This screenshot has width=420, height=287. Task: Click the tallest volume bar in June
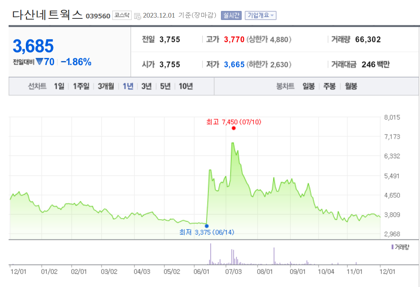(x=210, y=254)
